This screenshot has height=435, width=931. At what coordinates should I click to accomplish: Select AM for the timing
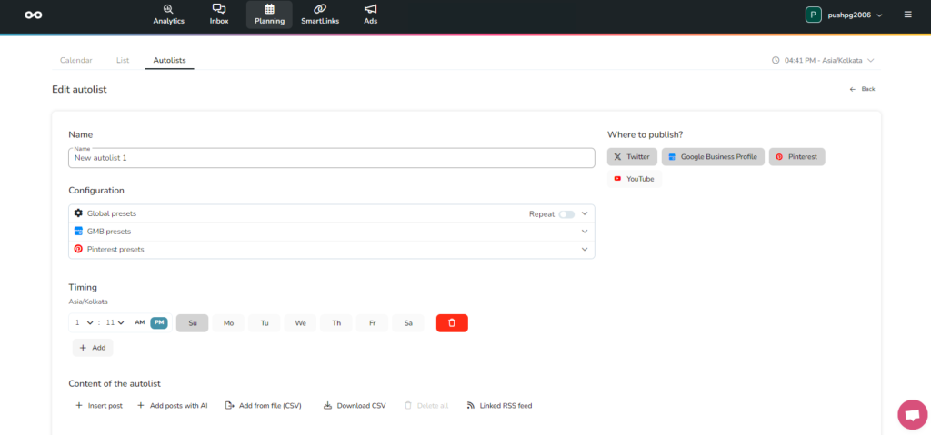(x=139, y=322)
